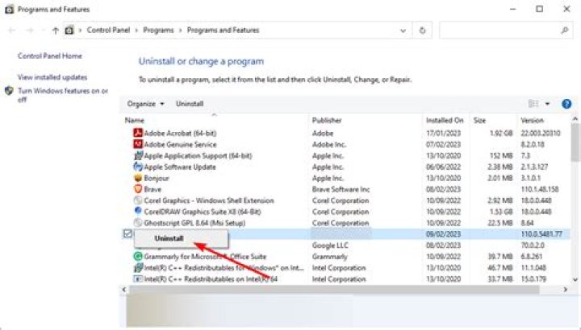The width and height of the screenshot is (581, 330).
Task: Click the Adobe Acrobat (64-bit) program icon
Action: point(138,133)
